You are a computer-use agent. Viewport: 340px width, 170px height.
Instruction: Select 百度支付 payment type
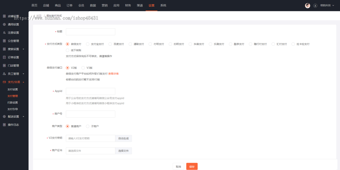tap(110, 44)
